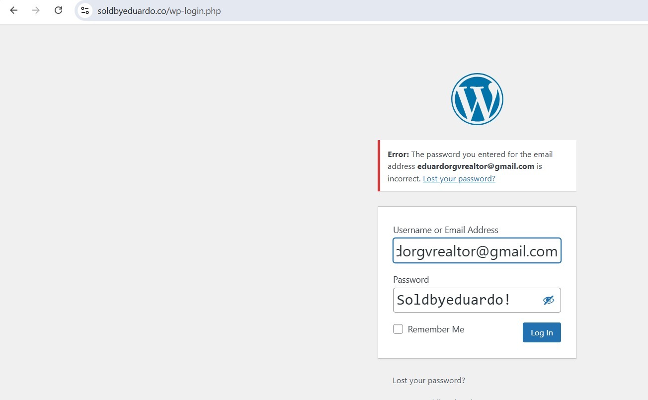Click the browser forward arrow
Image resolution: width=648 pixels, height=400 pixels.
pyautogui.click(x=36, y=10)
